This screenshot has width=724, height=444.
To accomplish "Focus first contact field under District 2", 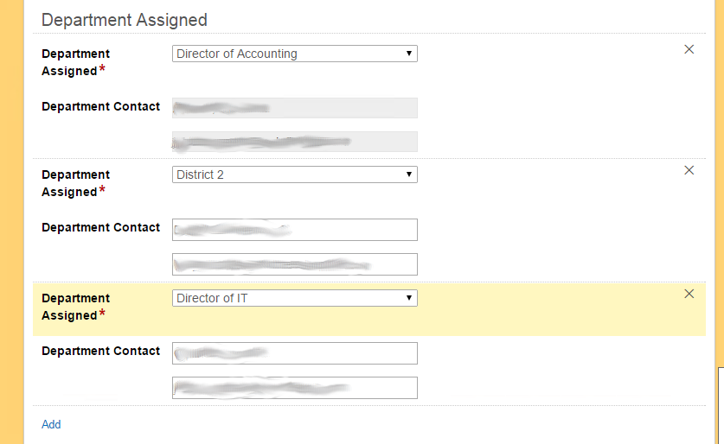I will point(295,230).
